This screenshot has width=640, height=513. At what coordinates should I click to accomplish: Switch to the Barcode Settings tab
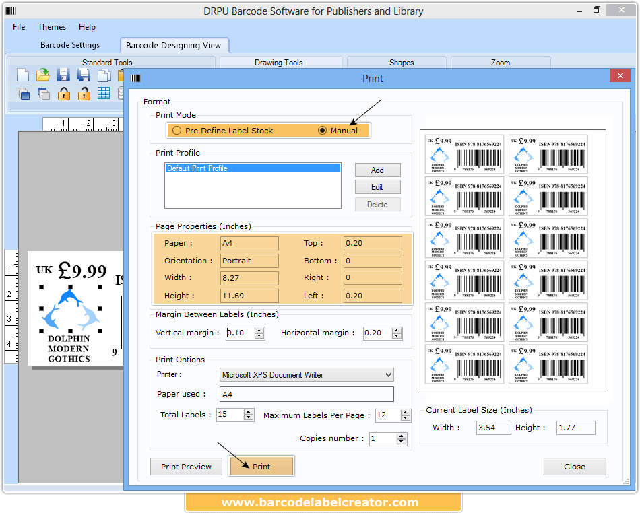tap(69, 45)
